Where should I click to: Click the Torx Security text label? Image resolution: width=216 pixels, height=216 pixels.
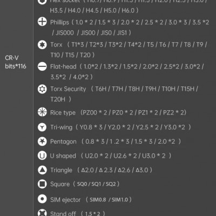pyautogui.click(x=68, y=89)
